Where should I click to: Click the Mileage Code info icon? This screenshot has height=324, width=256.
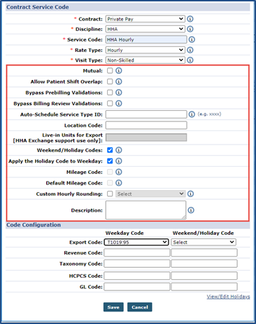click(x=119, y=172)
